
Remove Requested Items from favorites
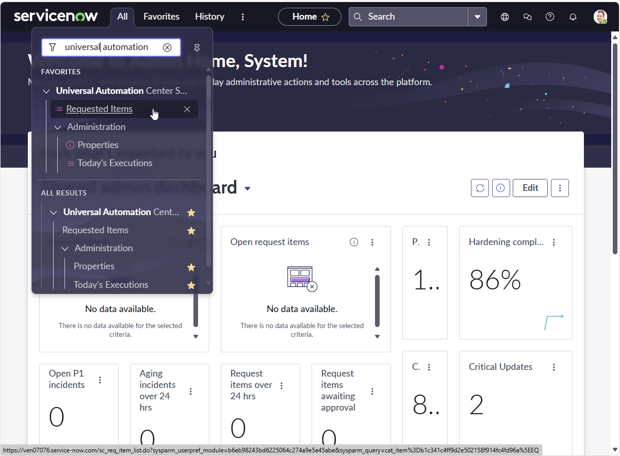pos(187,109)
